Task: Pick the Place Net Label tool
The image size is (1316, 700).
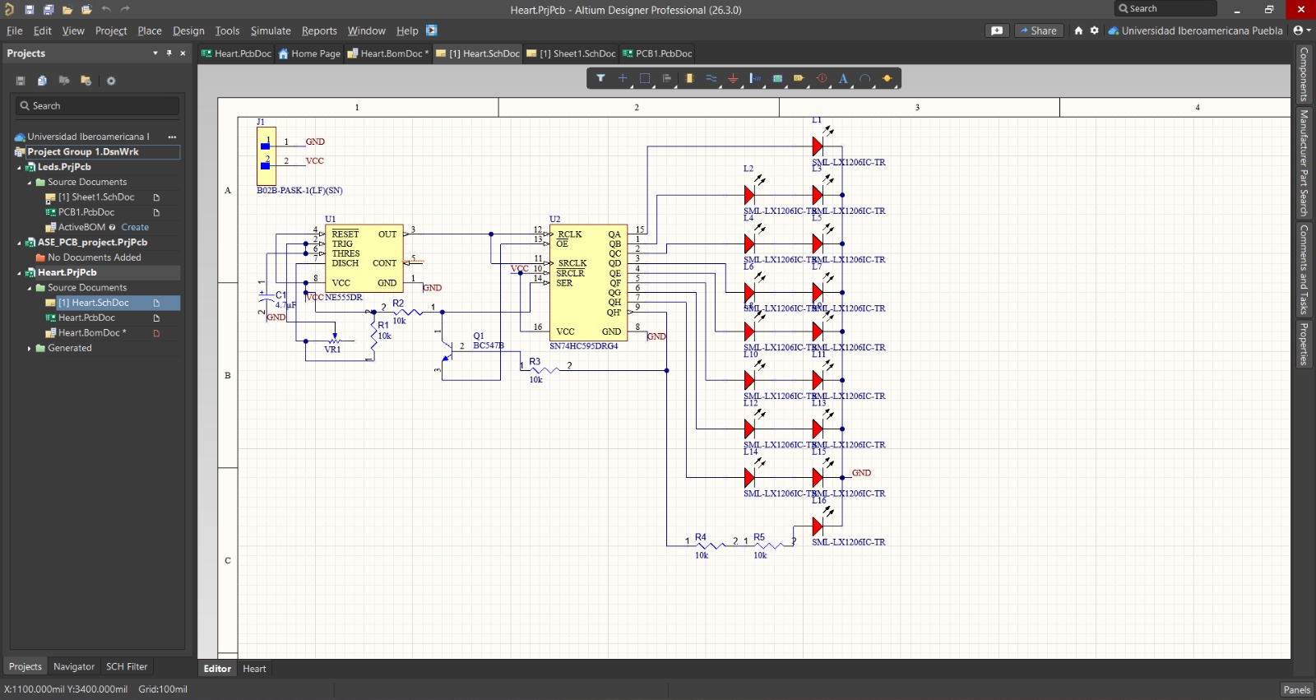Action: [x=755, y=79]
